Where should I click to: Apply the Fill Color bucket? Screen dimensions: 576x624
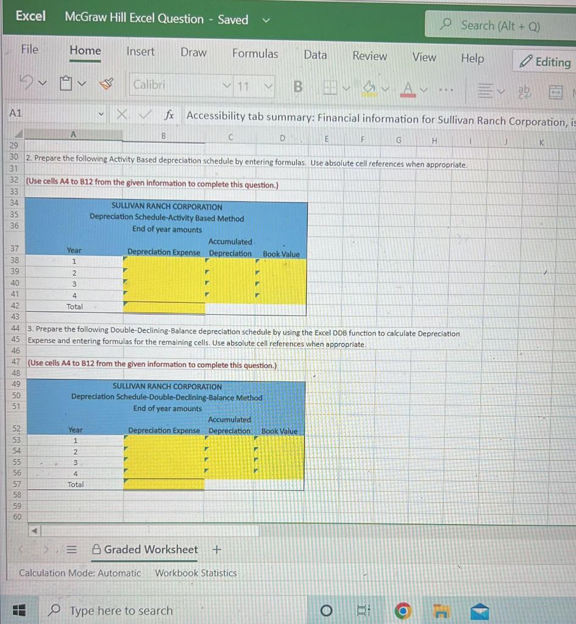point(369,88)
